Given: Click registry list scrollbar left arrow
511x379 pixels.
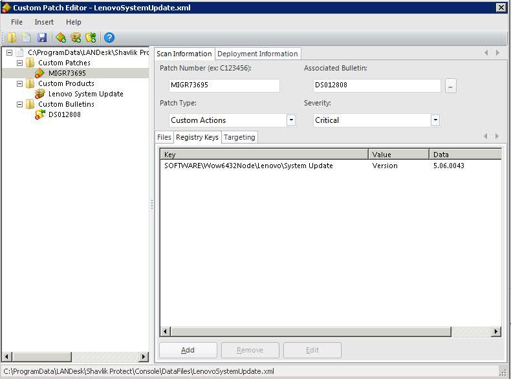Looking at the screenshot, I should click(x=165, y=332).
